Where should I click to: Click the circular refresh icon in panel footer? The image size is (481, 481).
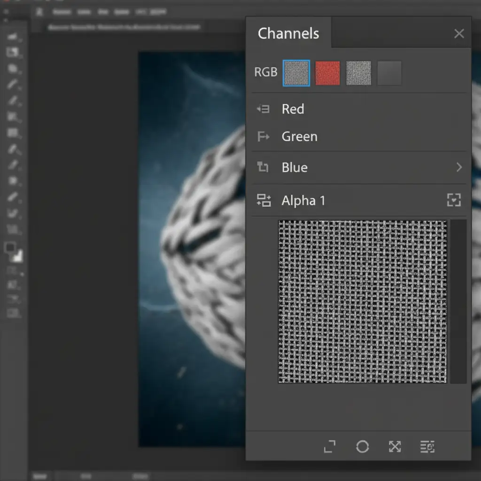362,447
